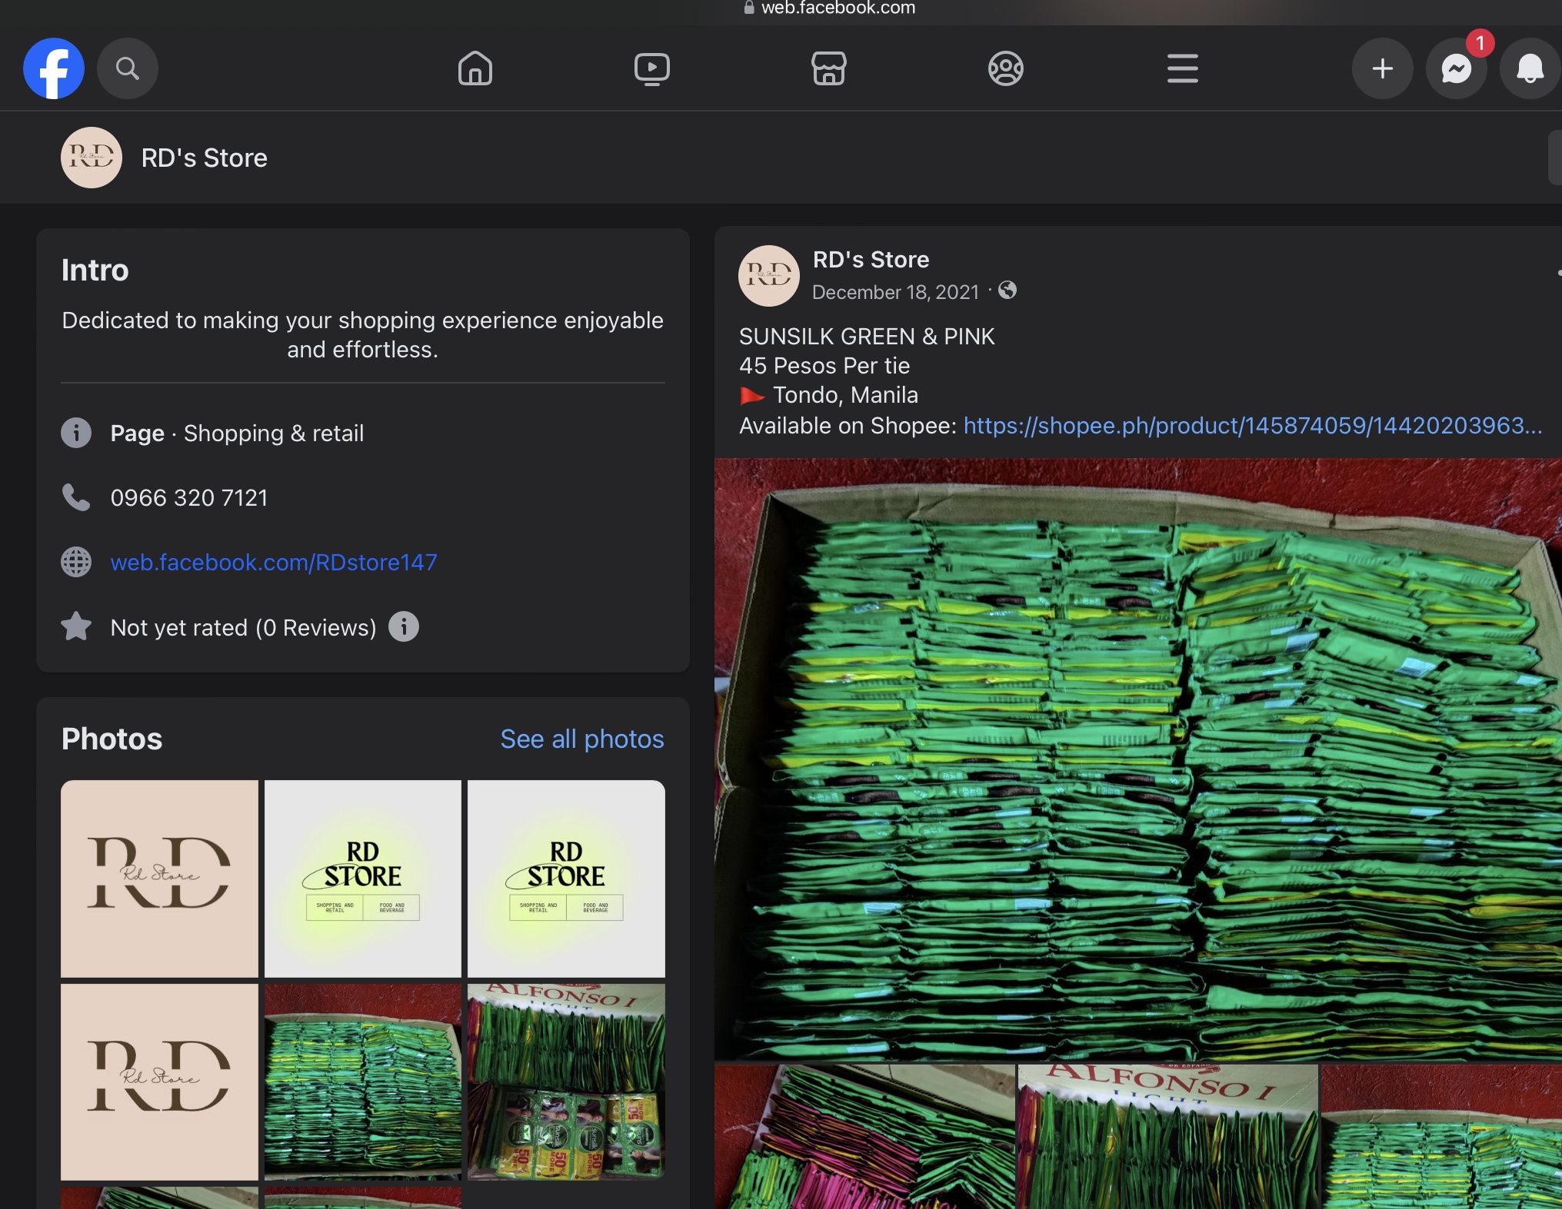This screenshot has height=1209, width=1562.
Task: Click the post's globe audience icon
Action: point(1007,291)
